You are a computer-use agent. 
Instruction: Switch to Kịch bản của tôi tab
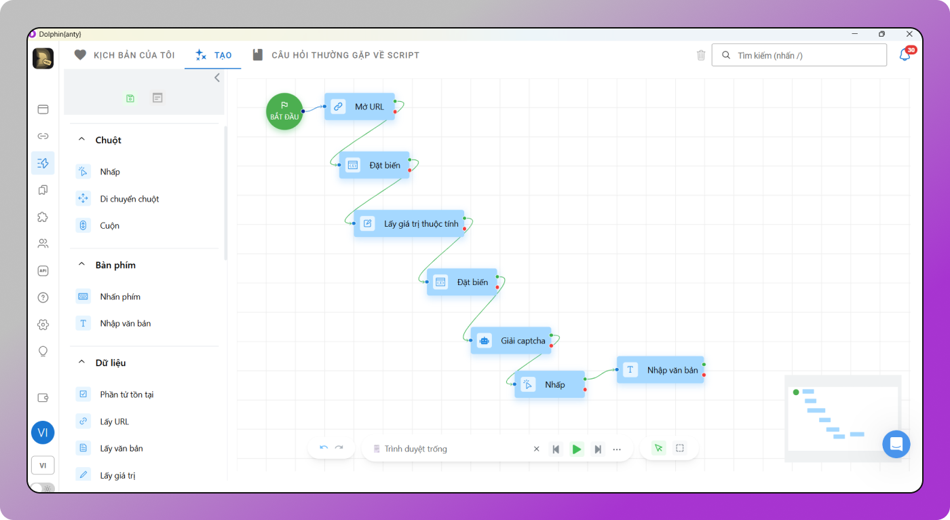tap(125, 55)
